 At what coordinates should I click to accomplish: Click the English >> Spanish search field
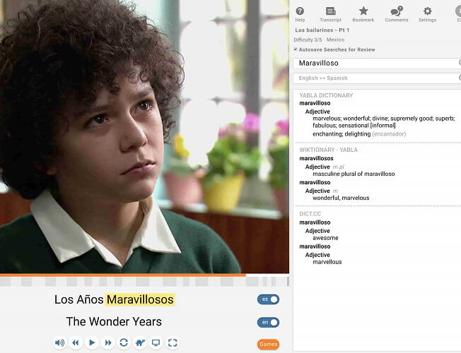pyautogui.click(x=377, y=78)
